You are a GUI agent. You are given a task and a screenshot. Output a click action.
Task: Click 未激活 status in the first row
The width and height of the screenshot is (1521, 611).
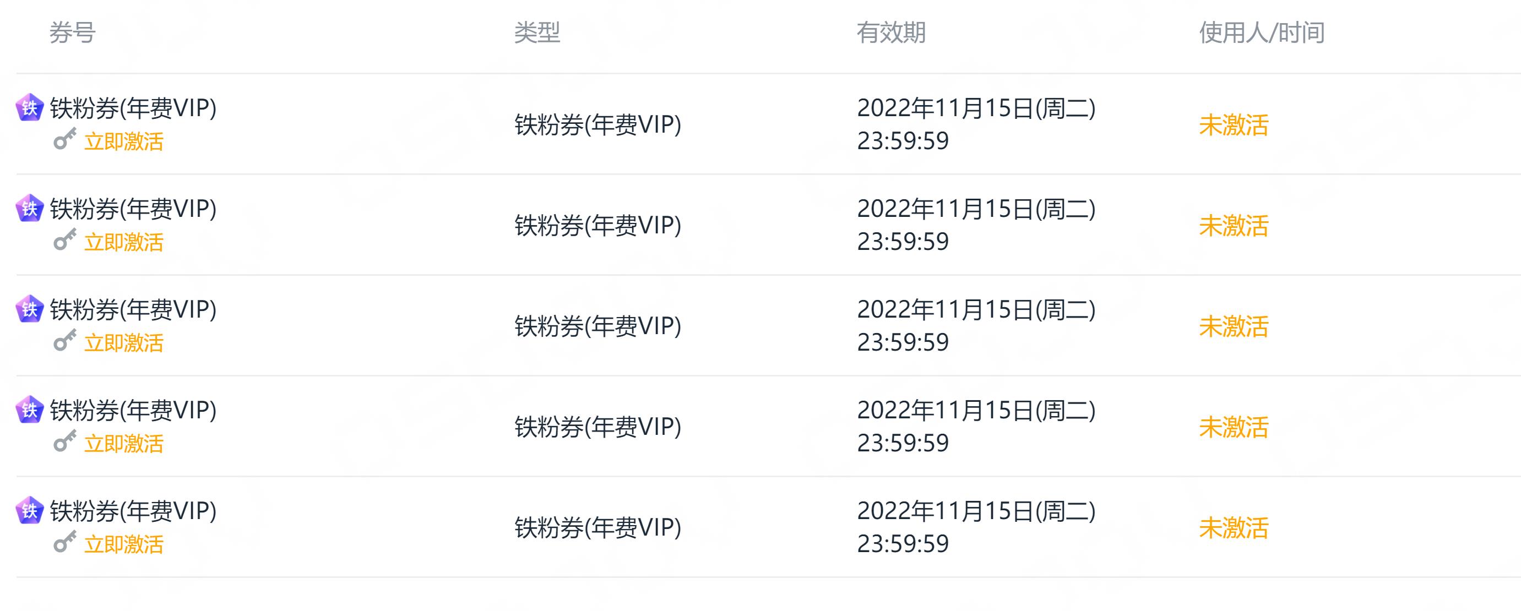pos(1234,124)
